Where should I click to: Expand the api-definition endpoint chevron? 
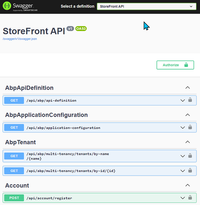(x=183, y=101)
